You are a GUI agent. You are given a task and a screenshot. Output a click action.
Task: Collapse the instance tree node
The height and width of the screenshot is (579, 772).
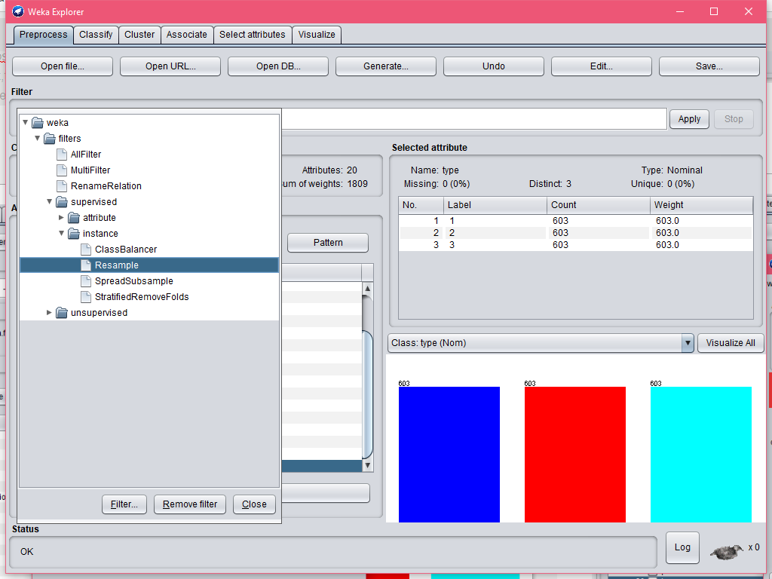point(62,233)
